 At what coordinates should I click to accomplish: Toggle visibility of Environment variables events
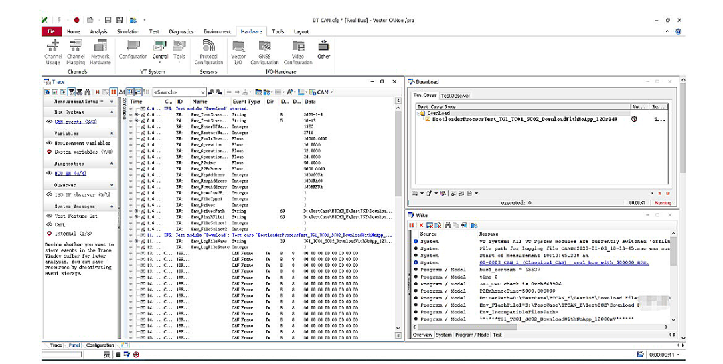49,143
